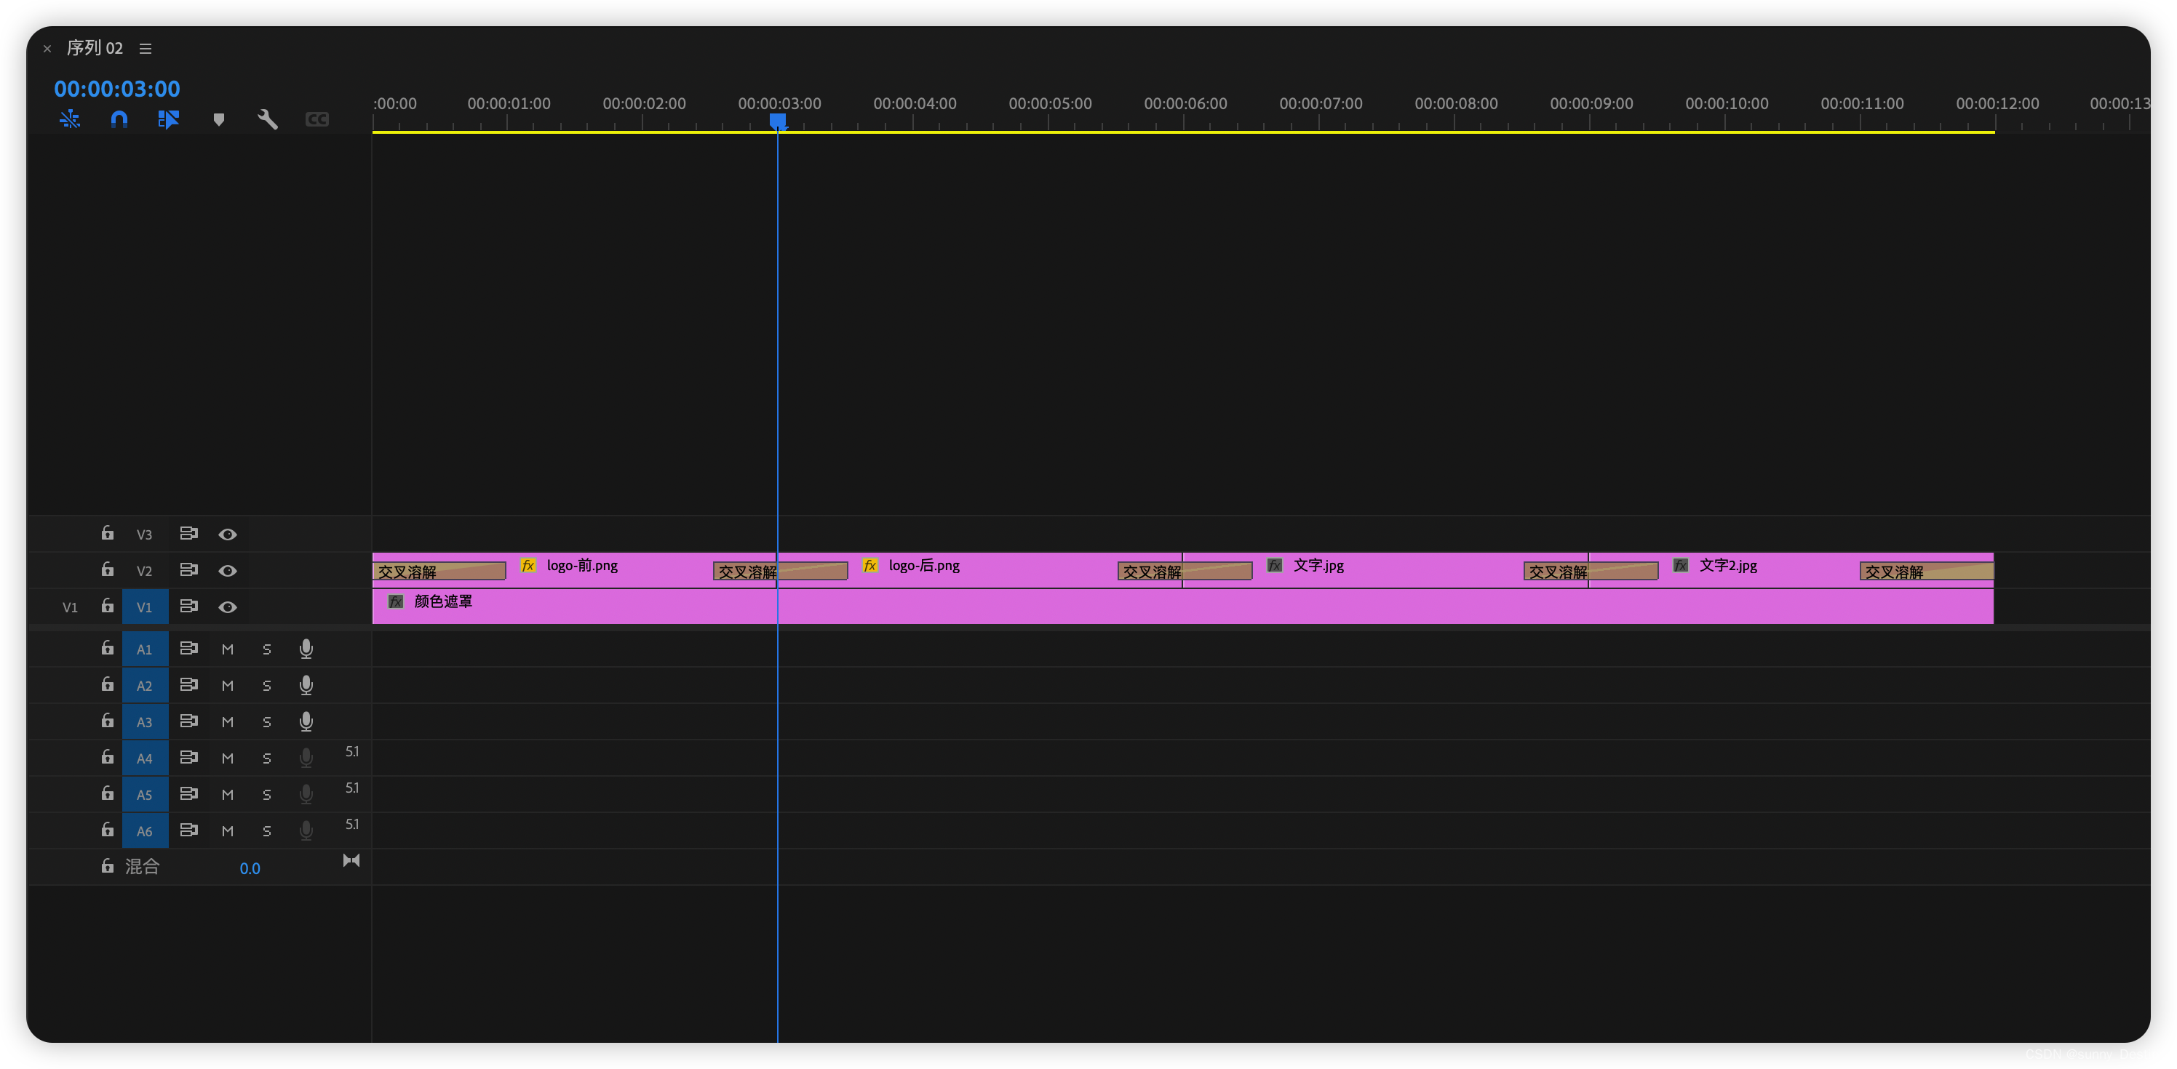Solo audio track A4

click(x=267, y=758)
